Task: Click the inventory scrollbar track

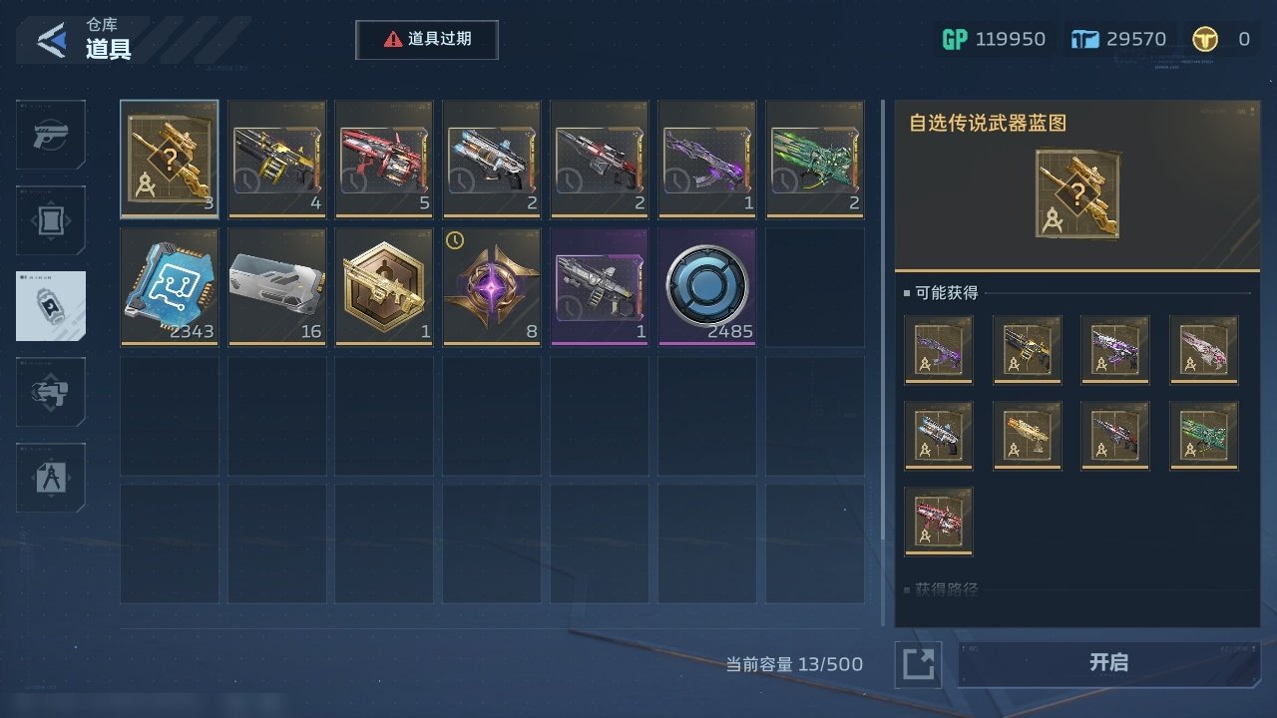Action: pyautogui.click(x=882, y=364)
